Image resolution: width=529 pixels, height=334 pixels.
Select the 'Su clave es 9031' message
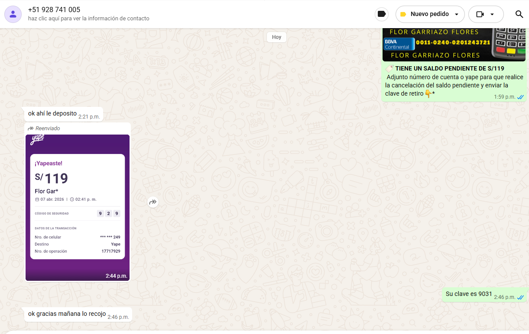click(469, 294)
